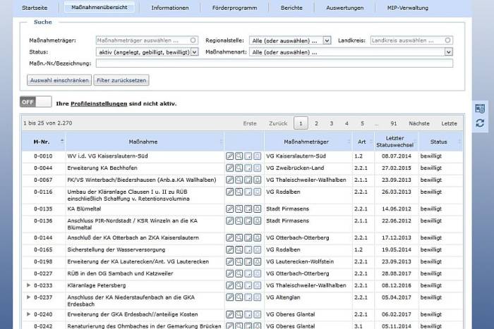
Task: Click the text 'Sicherstellung der Wasserversorgung'
Action: [x=116, y=249]
